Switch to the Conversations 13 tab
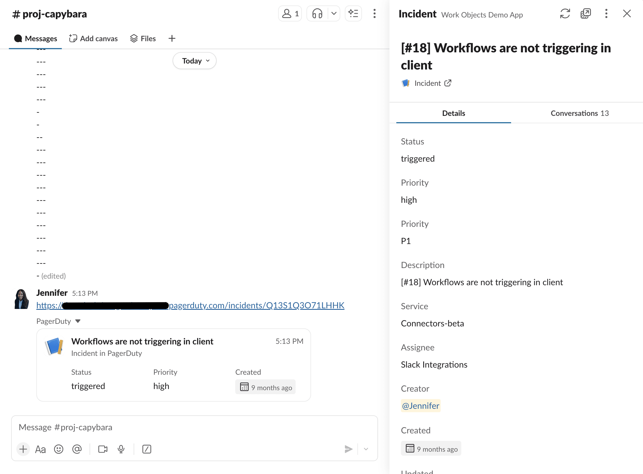643x474 pixels. 579,113
